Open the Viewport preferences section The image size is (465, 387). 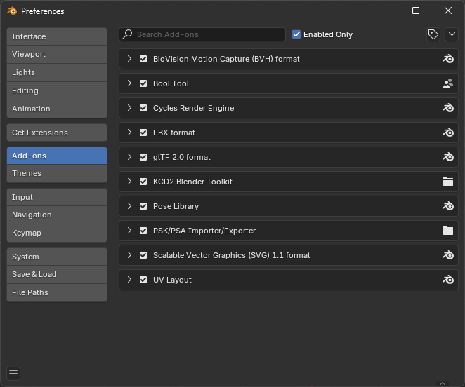pos(57,54)
